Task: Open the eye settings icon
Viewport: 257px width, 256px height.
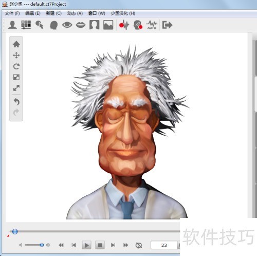Action: (67, 25)
